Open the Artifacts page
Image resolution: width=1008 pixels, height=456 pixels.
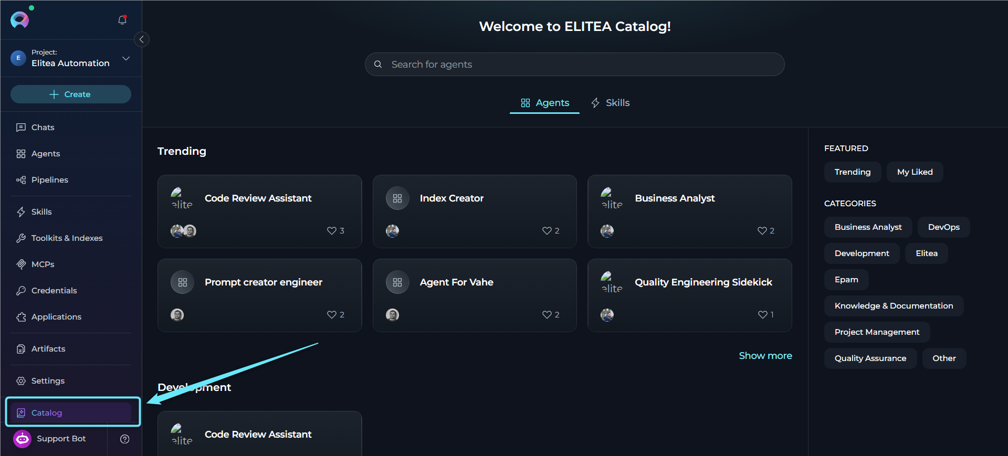click(x=71, y=349)
